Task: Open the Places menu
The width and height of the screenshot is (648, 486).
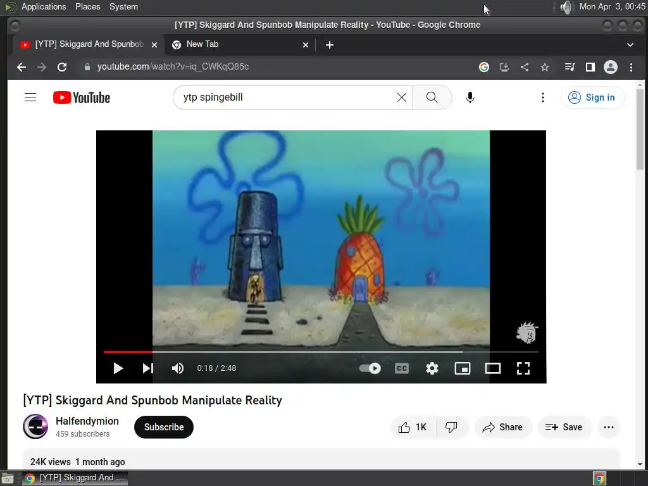Action: coord(87,6)
